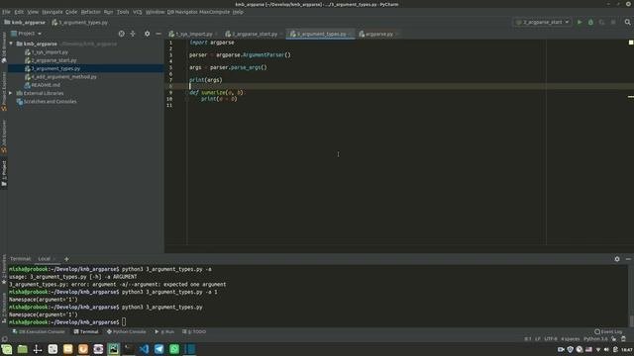Expand External Libraries node
The image size is (634, 356).
pyautogui.click(x=11, y=93)
